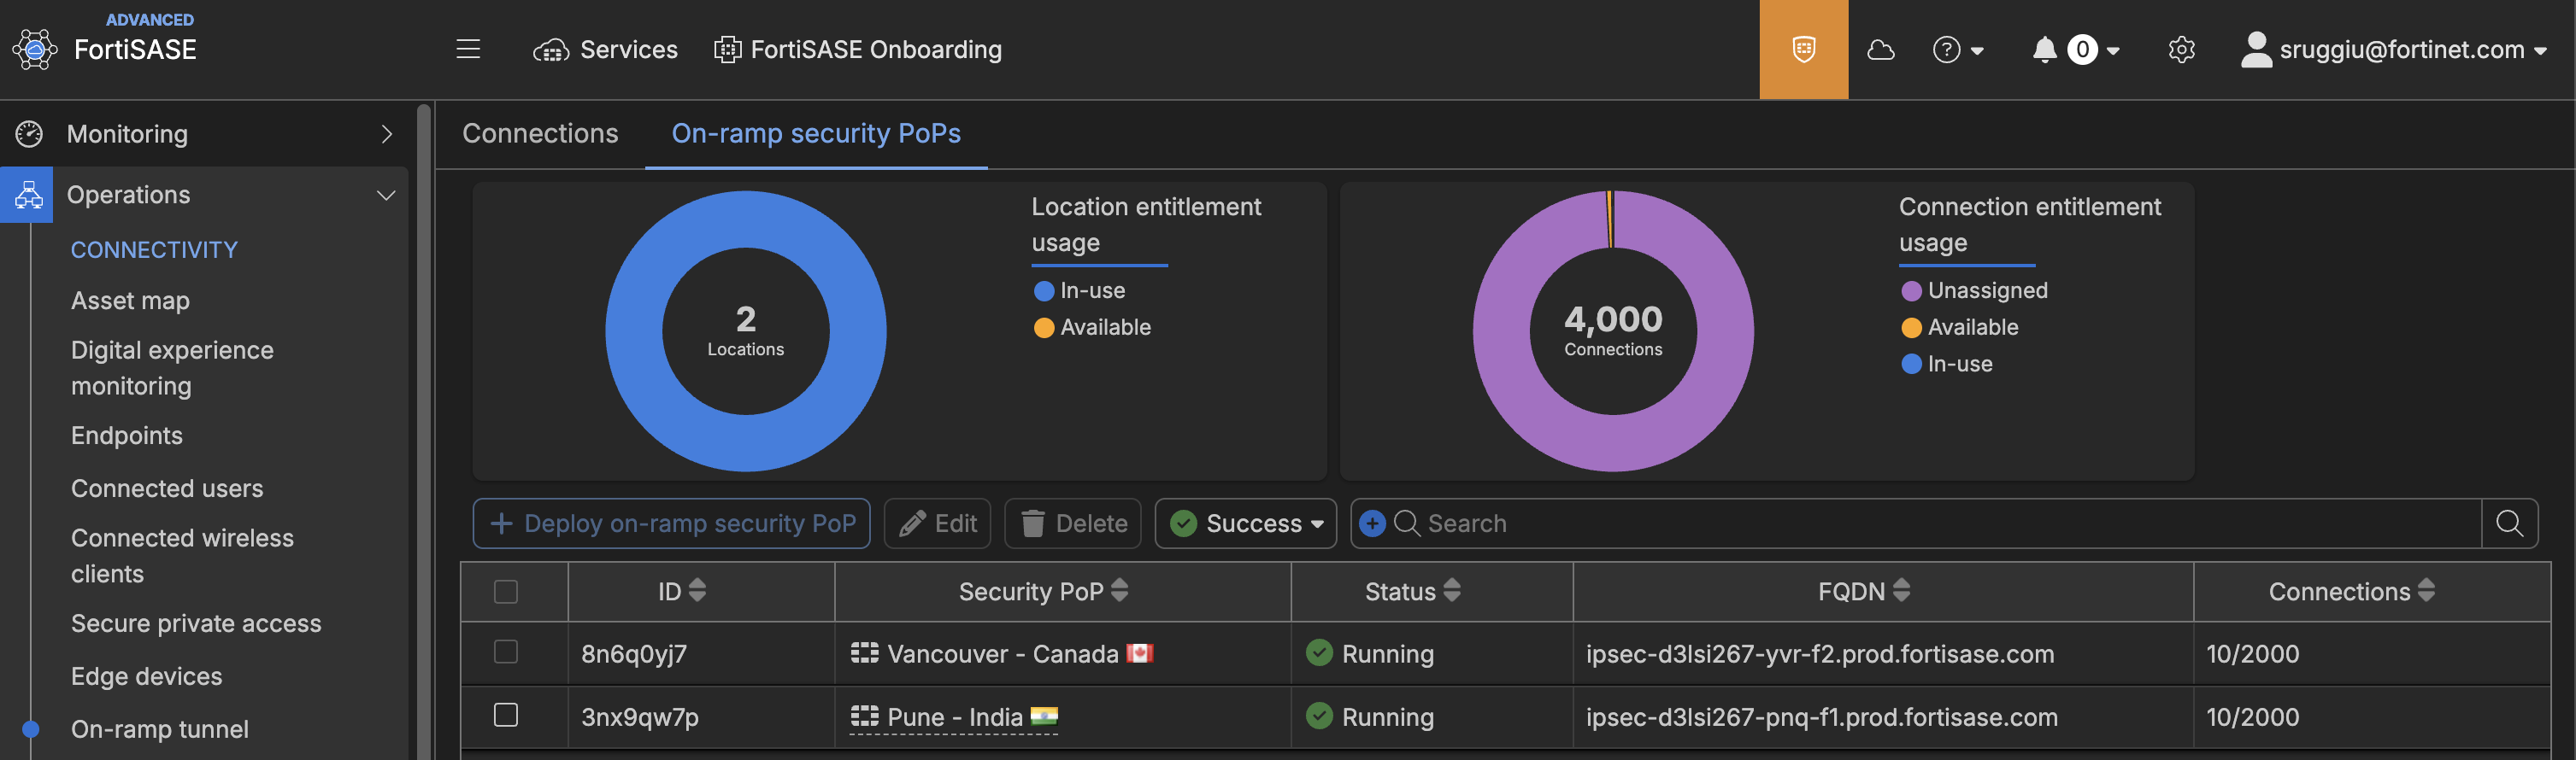Click the cloud icon in header
The height and width of the screenshot is (760, 2576).
pos(1880,49)
